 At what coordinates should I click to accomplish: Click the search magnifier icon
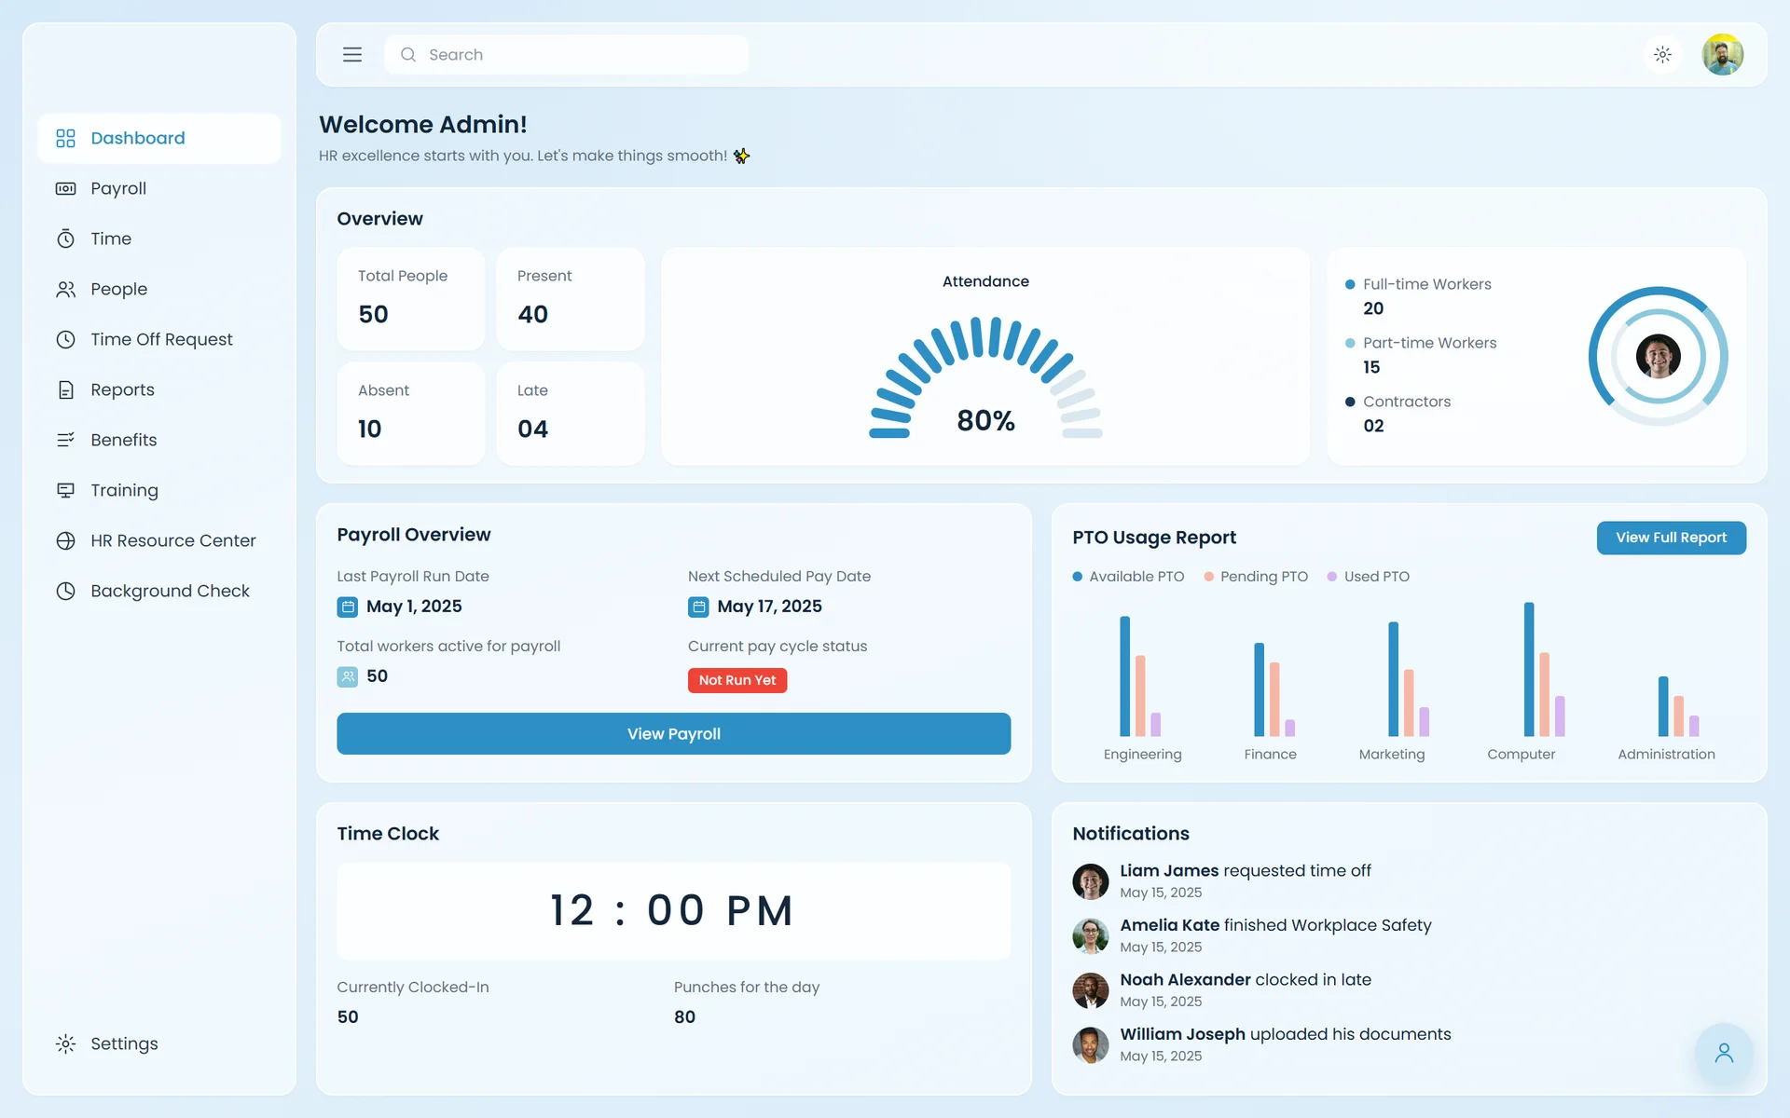pos(407,55)
